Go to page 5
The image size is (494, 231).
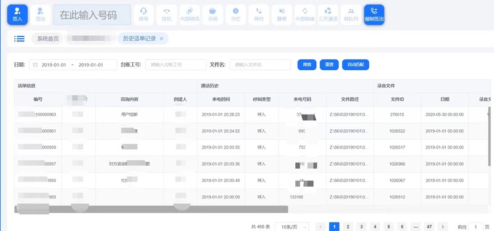(x=388, y=227)
